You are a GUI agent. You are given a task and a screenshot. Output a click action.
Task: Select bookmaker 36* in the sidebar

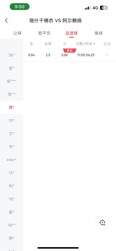[12, 55]
